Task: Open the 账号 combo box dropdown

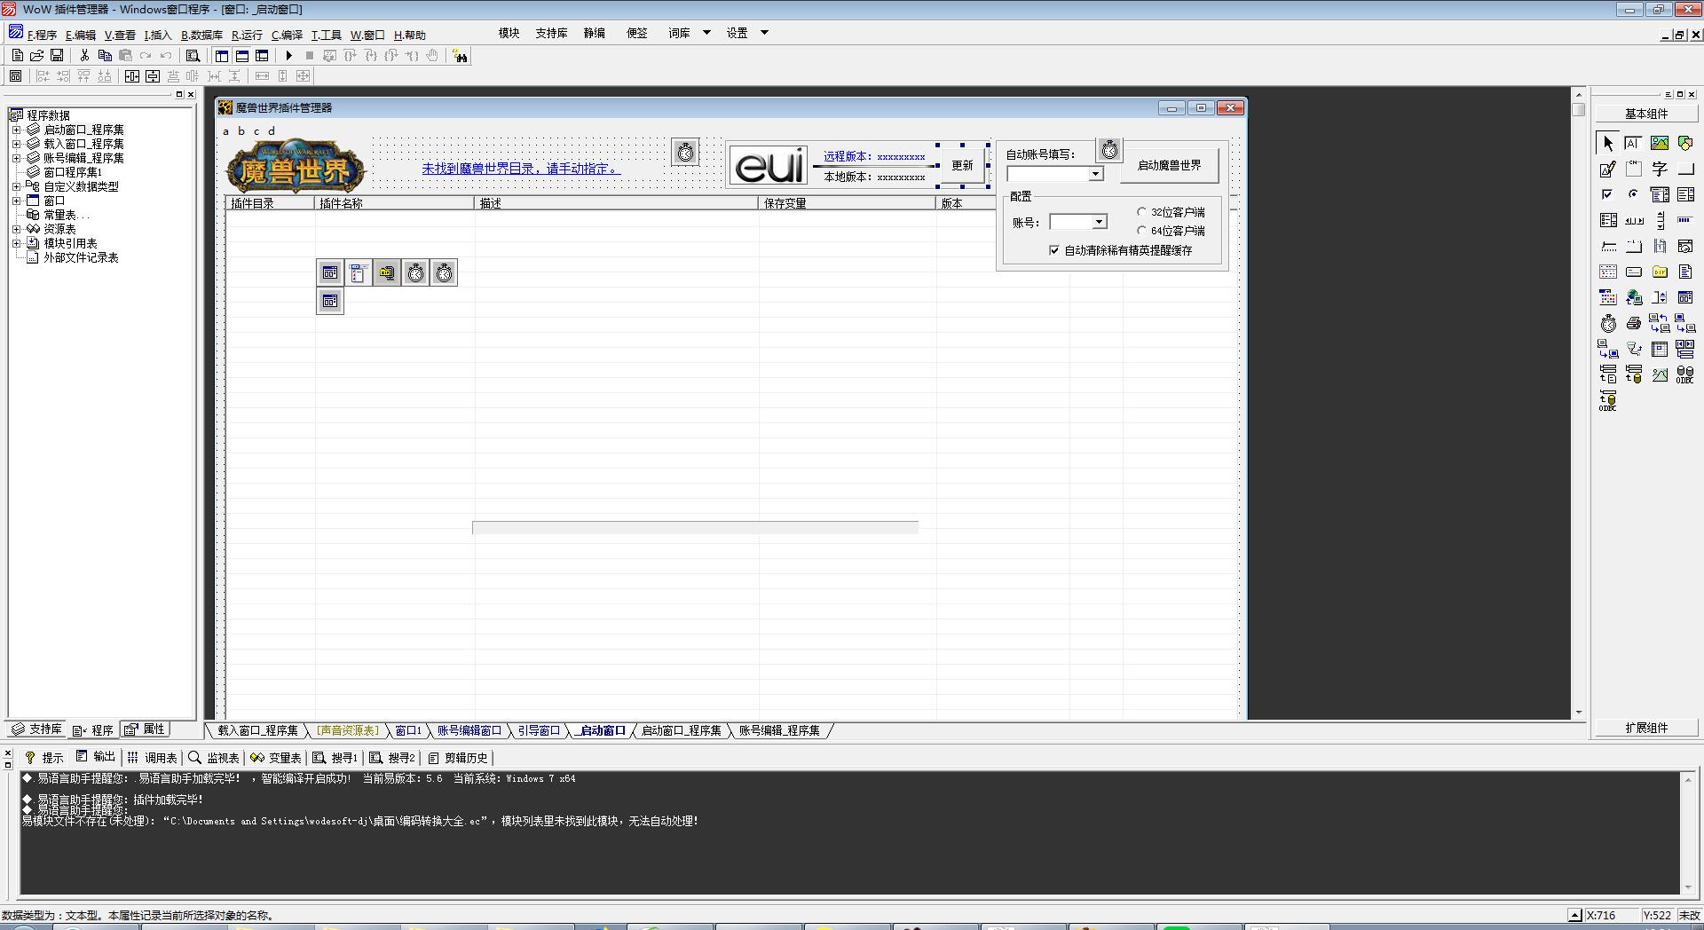Action: point(1100,222)
